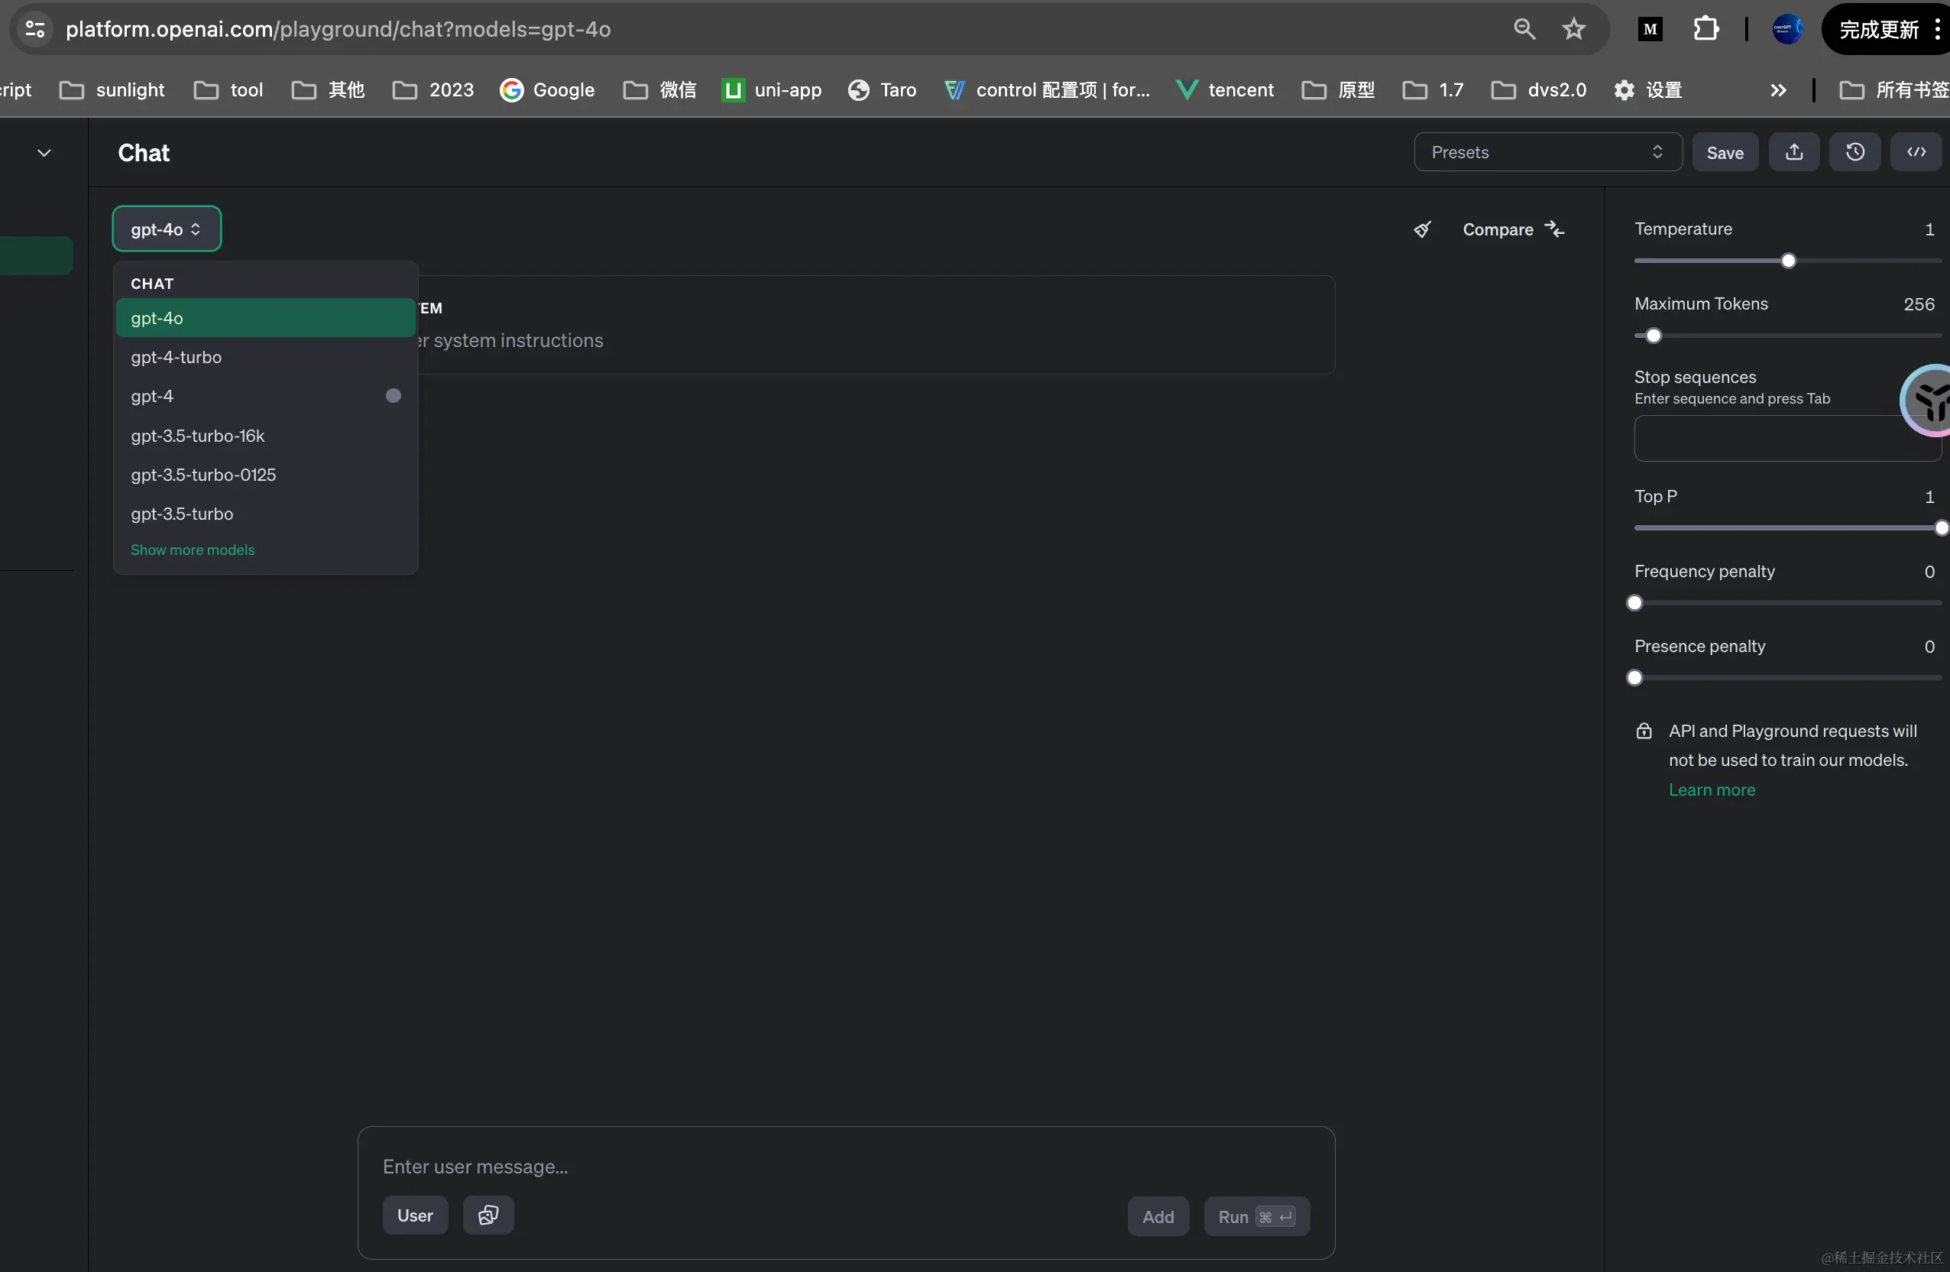Screen dimensions: 1950x1272
Task: Open the dvs2.0 bookmark folder
Action: click(1538, 90)
